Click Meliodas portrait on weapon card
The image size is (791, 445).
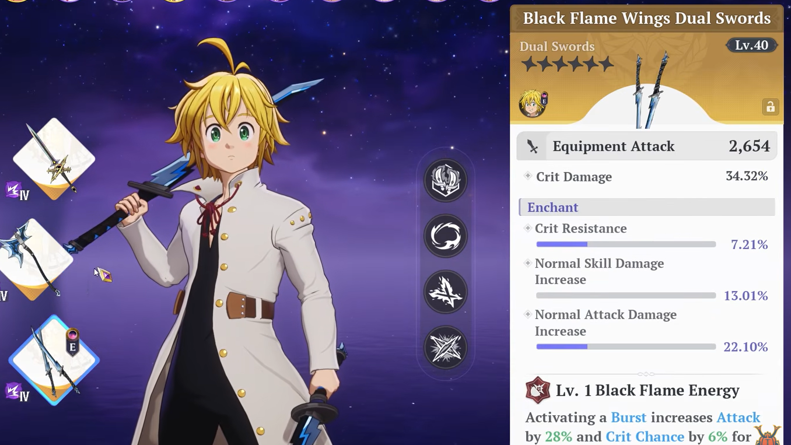(533, 103)
